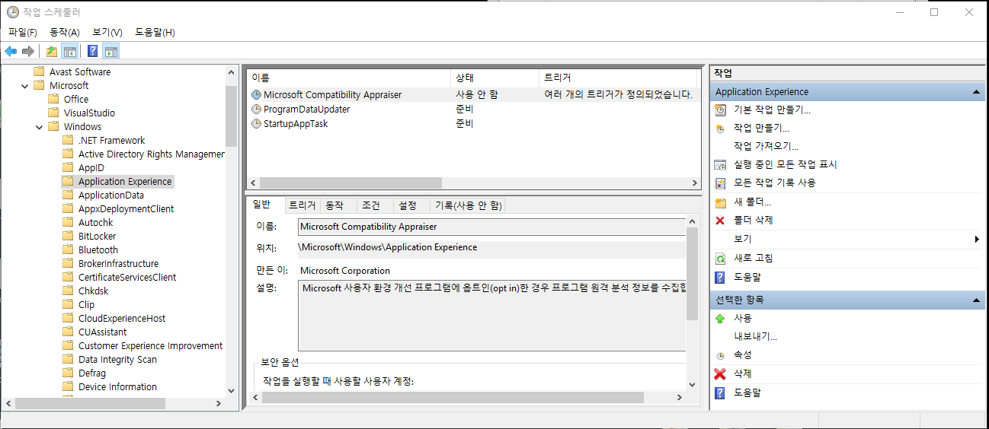The image size is (989, 429).
Task: Click 작업 가져오기... in action pane
Action: pos(766,146)
